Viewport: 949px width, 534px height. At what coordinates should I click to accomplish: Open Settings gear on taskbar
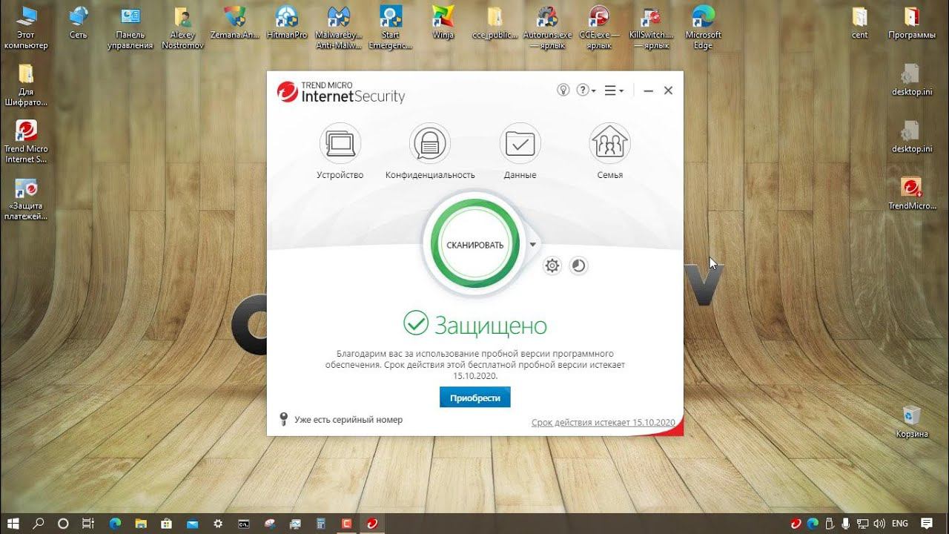pyautogui.click(x=217, y=524)
